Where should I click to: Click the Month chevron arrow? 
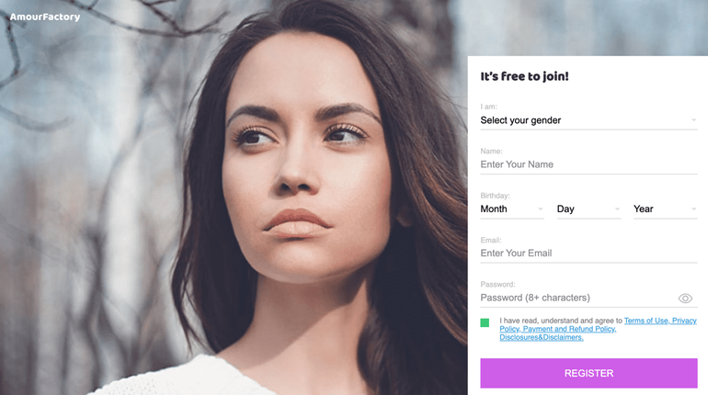[x=540, y=209]
